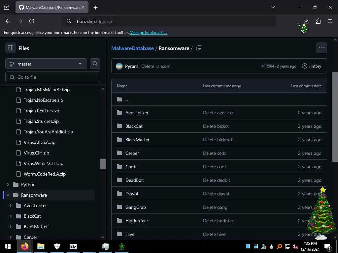
Task: Open the master branch selector
Action: point(46,64)
